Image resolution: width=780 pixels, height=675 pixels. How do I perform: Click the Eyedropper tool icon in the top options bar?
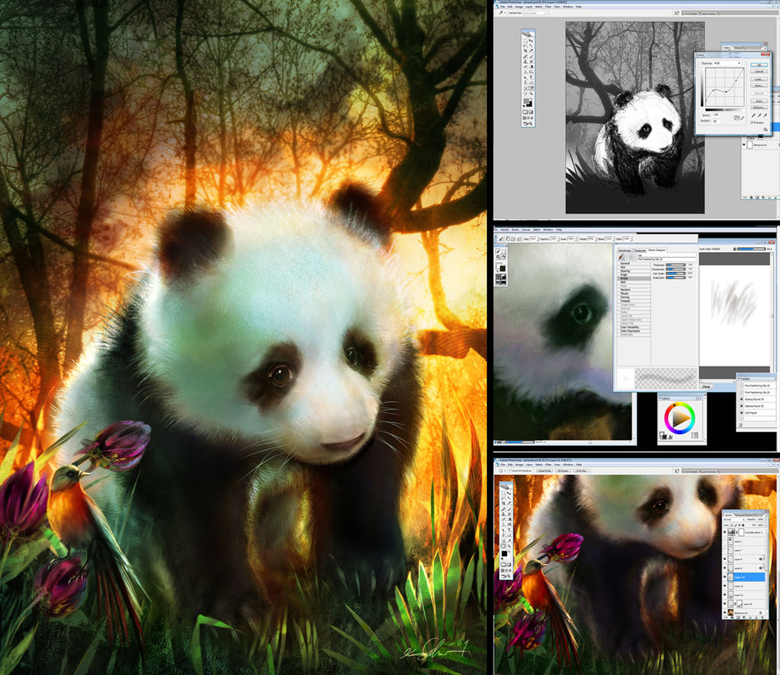[x=501, y=12]
